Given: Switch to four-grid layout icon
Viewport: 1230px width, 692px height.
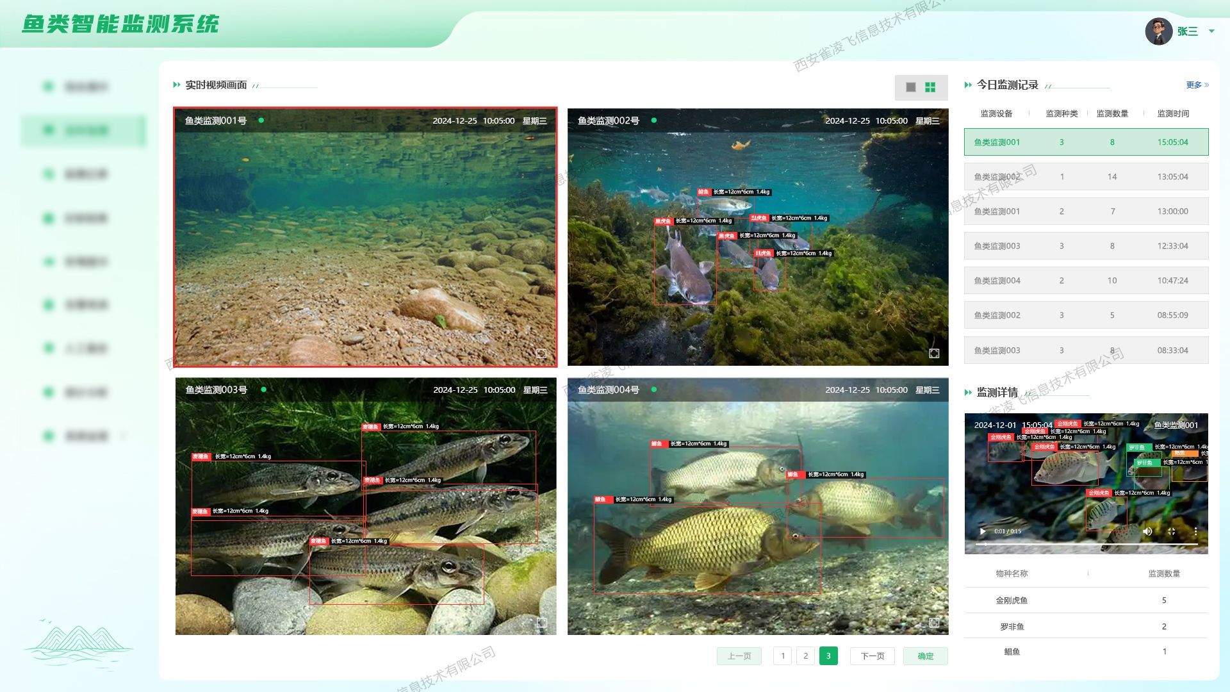Looking at the screenshot, I should tap(930, 87).
